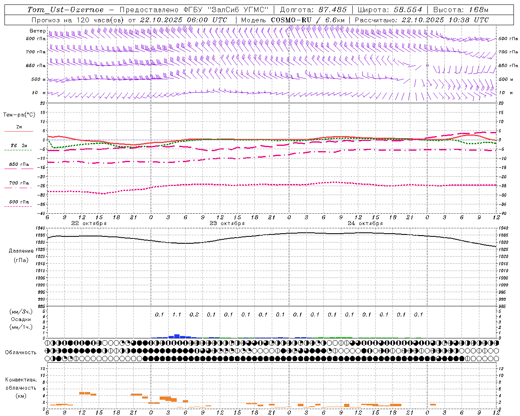Click the 10 м wind level label on left
520x416 pixels.
click(39, 93)
